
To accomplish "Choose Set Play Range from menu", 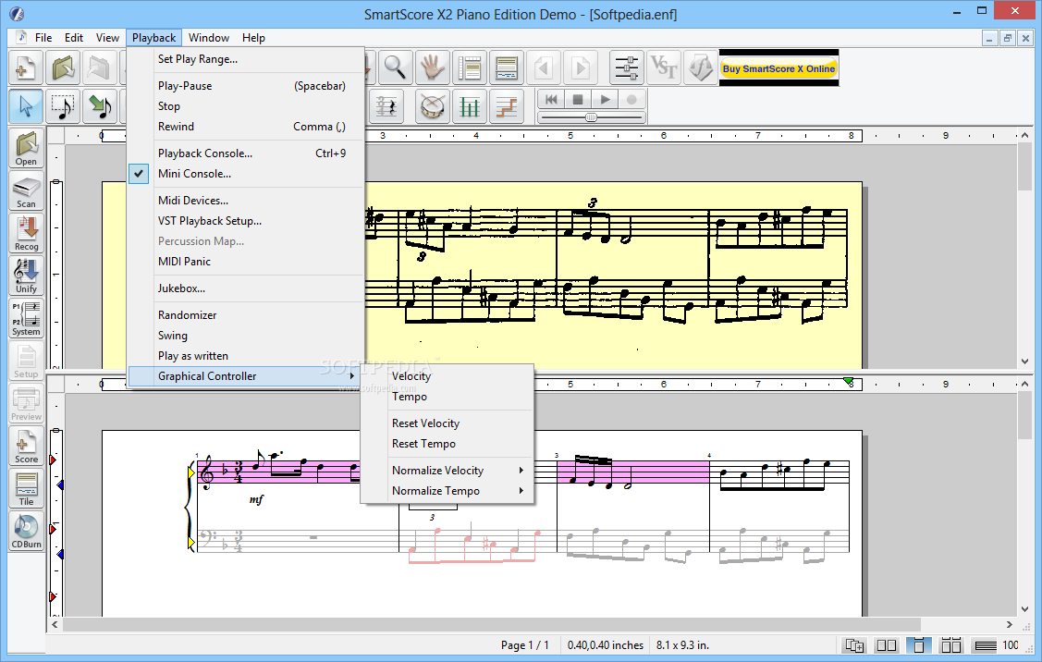I will (246, 59).
